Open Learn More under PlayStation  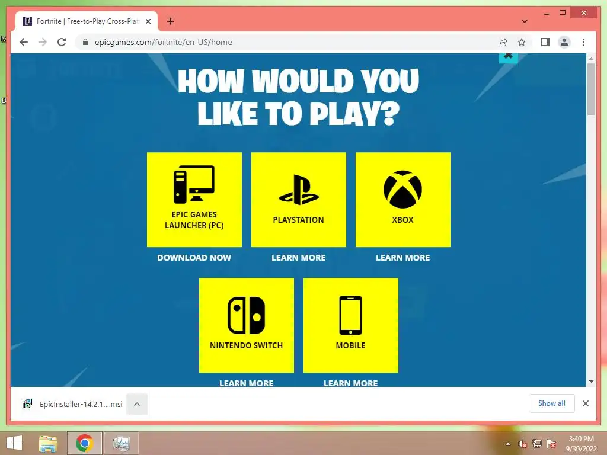click(299, 258)
